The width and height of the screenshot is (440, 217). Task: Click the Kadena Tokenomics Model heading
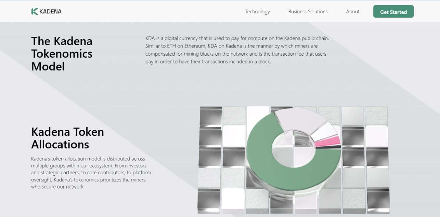[x=62, y=54]
